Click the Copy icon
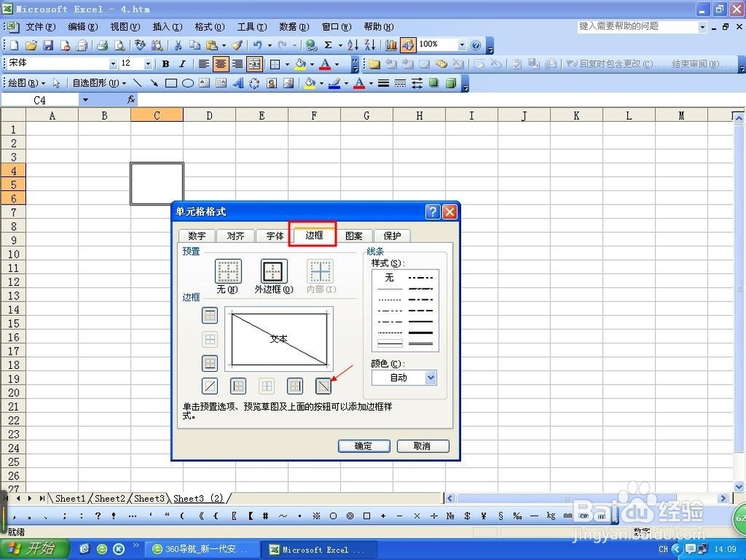 pos(195,46)
